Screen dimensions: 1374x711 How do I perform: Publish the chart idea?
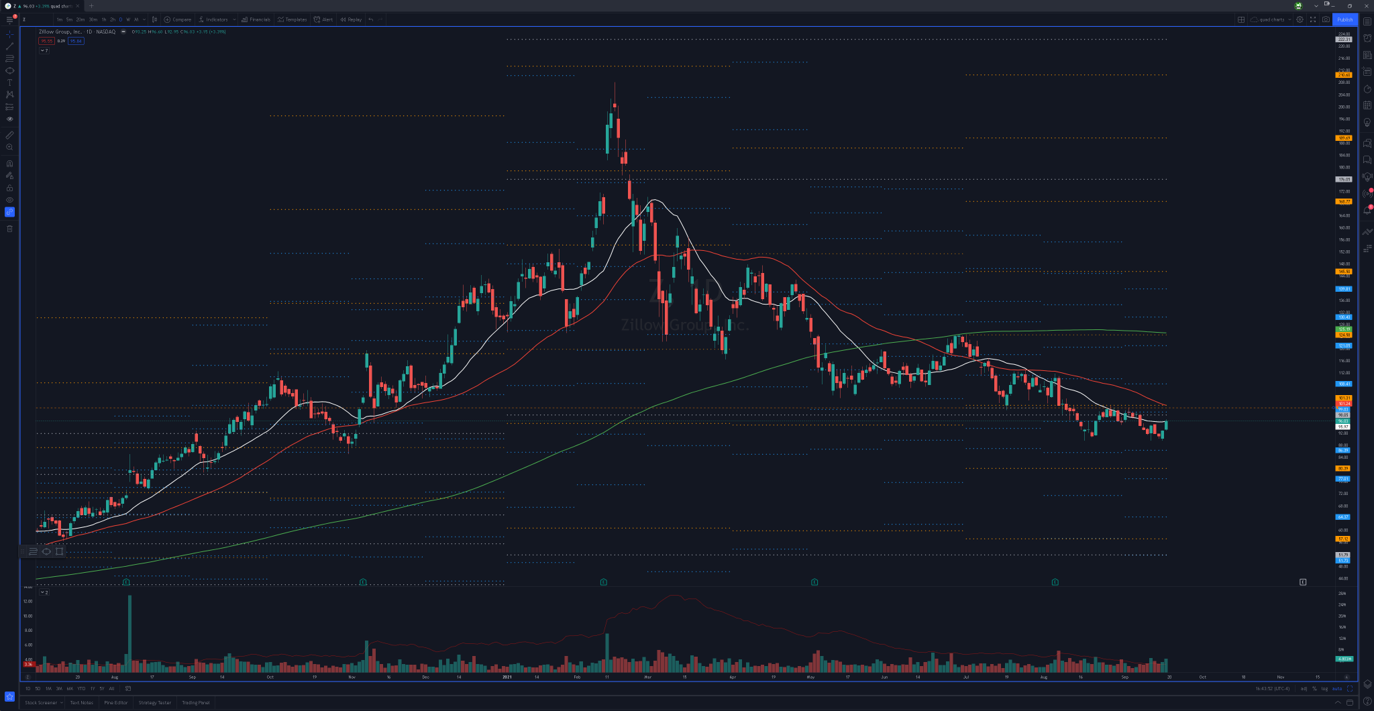1345,19
